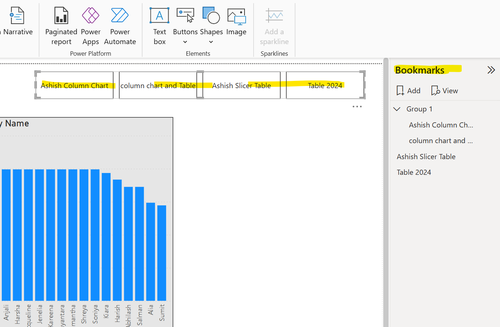The height and width of the screenshot is (327, 500).
Task: Select the column chart and Table bookmark
Action: point(441,140)
